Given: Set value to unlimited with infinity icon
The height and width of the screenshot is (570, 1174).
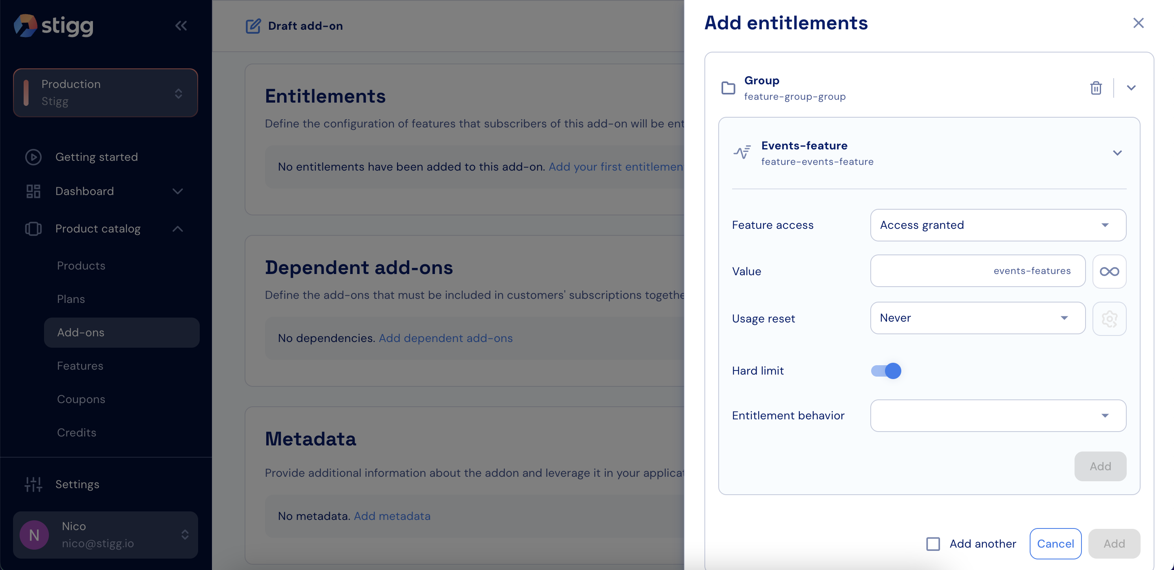Looking at the screenshot, I should 1109,272.
